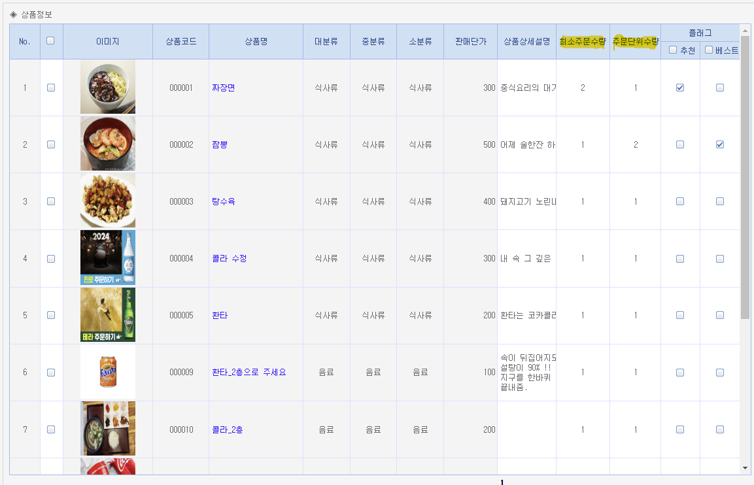Open the 콜라 수정 product link
This screenshot has width=754, height=485.
pos(229,258)
